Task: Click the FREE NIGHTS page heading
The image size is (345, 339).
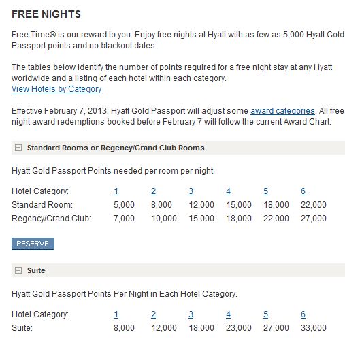Action: (46, 14)
